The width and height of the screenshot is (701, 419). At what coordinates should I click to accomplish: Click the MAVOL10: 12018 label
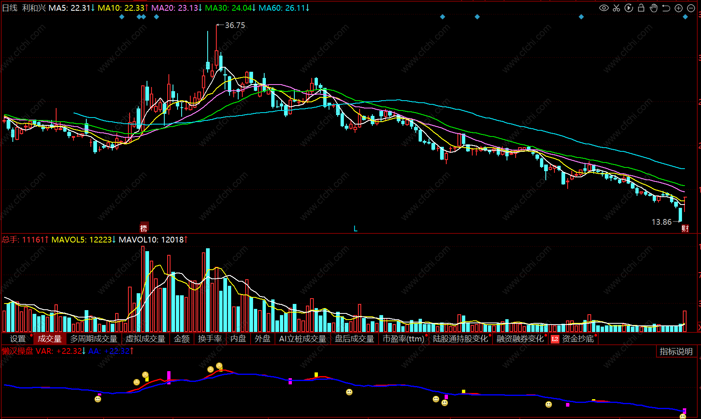[153, 240]
